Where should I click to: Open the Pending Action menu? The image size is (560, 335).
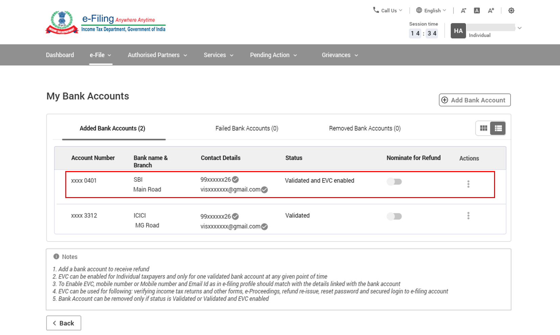pyautogui.click(x=273, y=55)
